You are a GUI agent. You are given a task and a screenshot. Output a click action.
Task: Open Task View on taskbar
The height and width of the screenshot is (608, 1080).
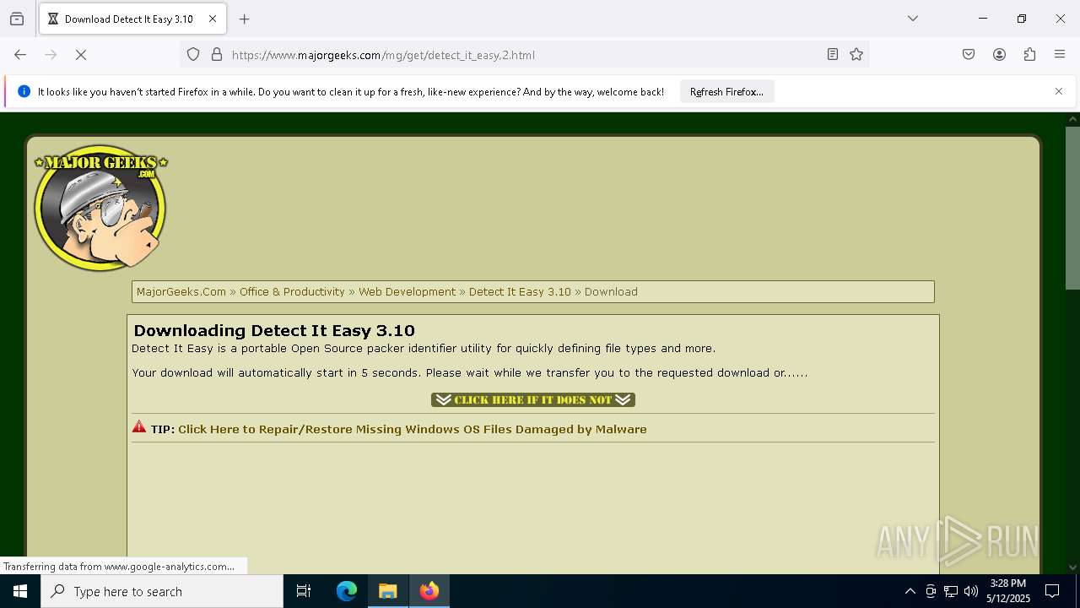pyautogui.click(x=304, y=591)
